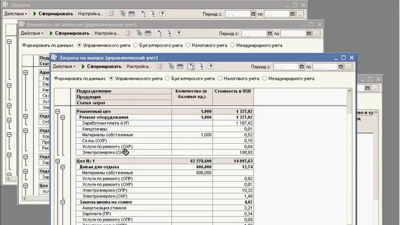The width and height of the screenshot is (400, 225).
Task: Click the grouping tree icon in Ведомость по затратам toolbar
Action: click(x=139, y=33)
